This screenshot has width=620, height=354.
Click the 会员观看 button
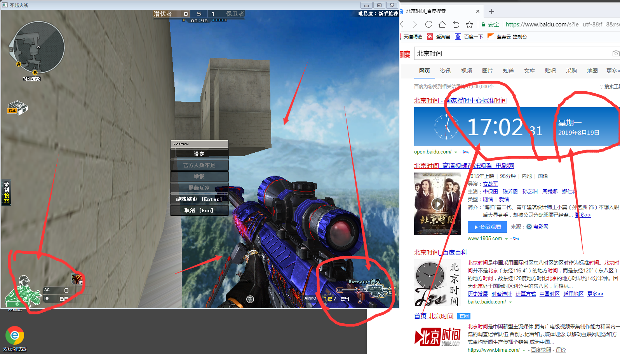coord(487,227)
